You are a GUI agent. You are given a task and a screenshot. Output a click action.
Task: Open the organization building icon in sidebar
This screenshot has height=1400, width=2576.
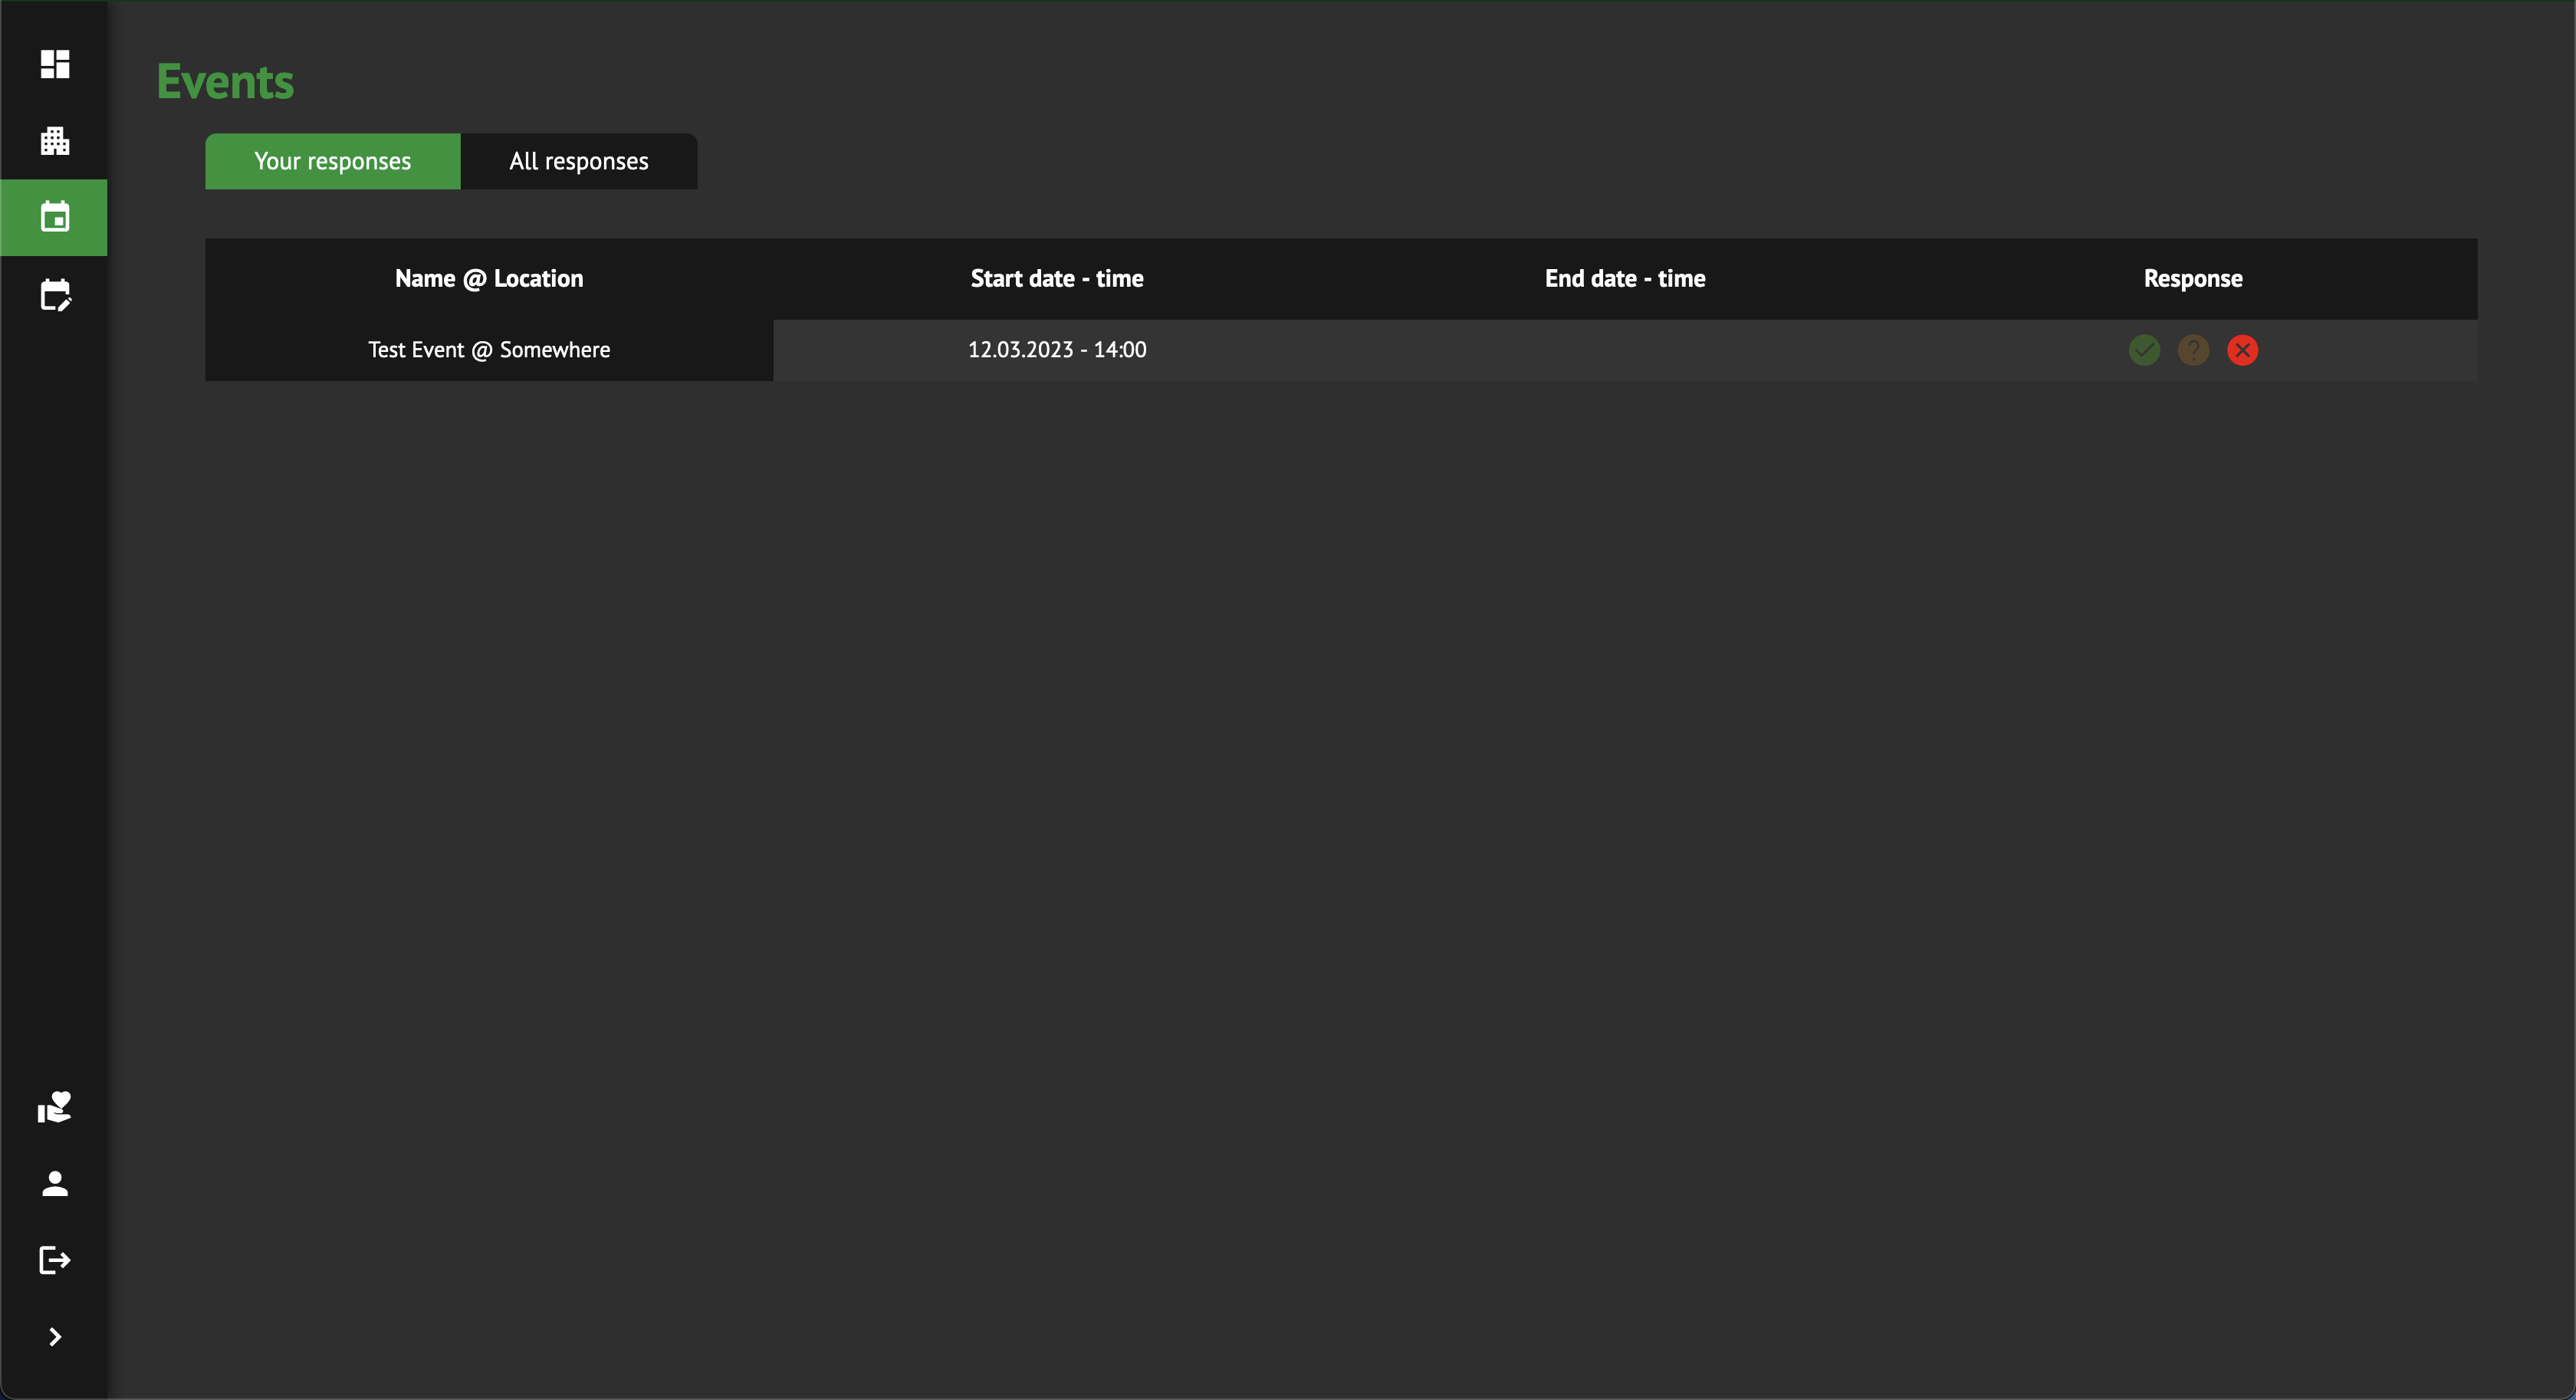(55, 141)
